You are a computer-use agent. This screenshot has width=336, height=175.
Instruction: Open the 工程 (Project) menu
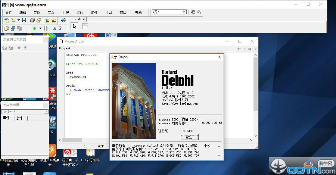(x=66, y=12)
